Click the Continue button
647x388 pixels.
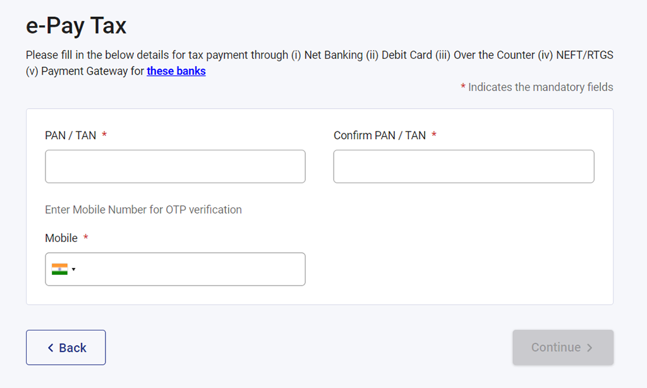tap(562, 348)
